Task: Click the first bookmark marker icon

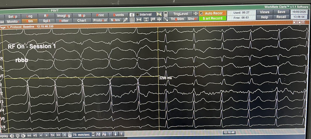Action: coord(12,136)
